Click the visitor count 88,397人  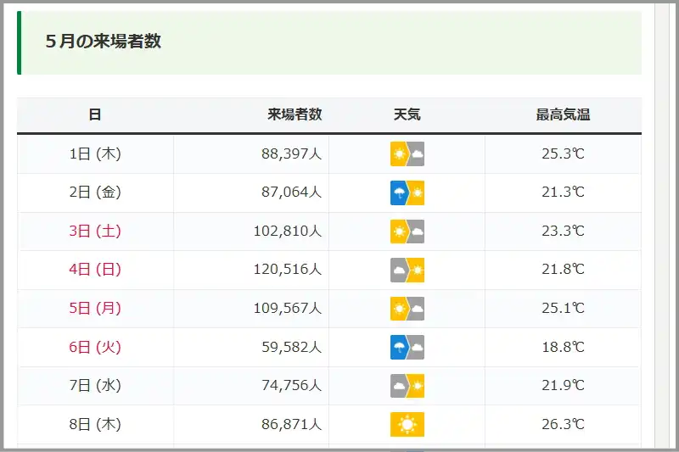point(291,154)
